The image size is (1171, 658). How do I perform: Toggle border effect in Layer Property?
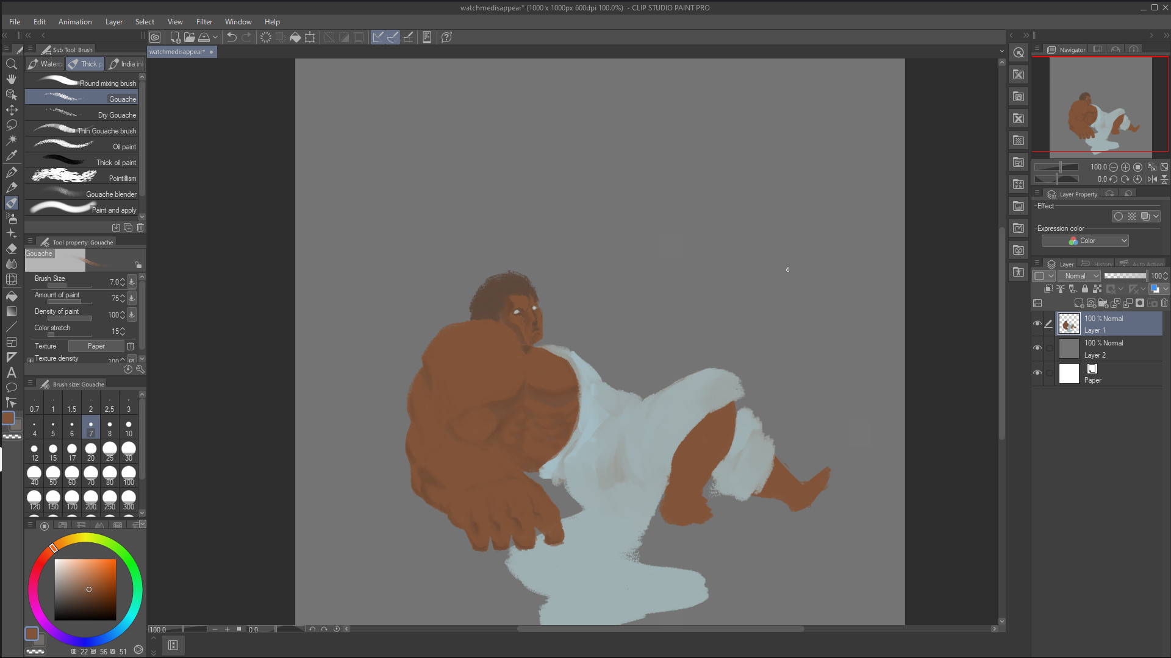coord(1119,216)
